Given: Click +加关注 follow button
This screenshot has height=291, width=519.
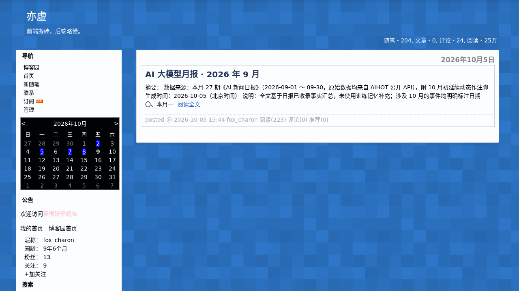Looking at the screenshot, I should pyautogui.click(x=35, y=274).
